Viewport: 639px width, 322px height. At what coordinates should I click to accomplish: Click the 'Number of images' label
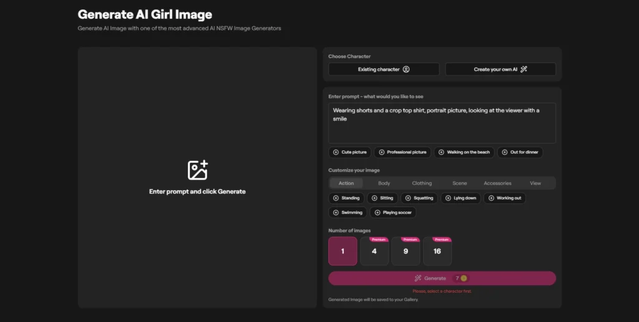tap(349, 230)
